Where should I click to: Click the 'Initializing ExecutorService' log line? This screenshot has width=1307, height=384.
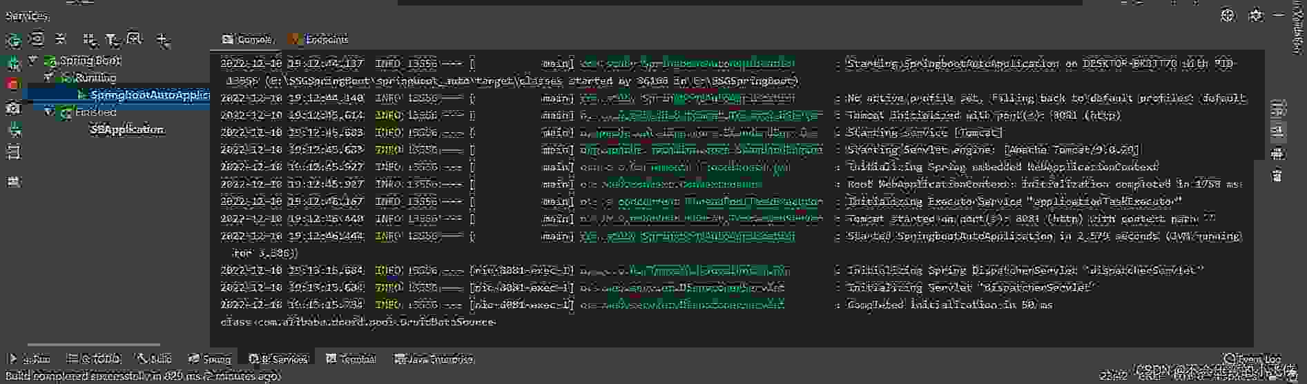point(1014,201)
